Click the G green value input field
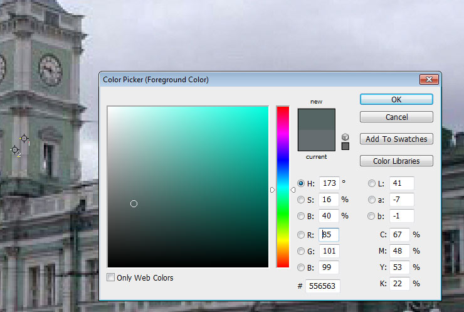This screenshot has width=464, height=312. click(329, 251)
